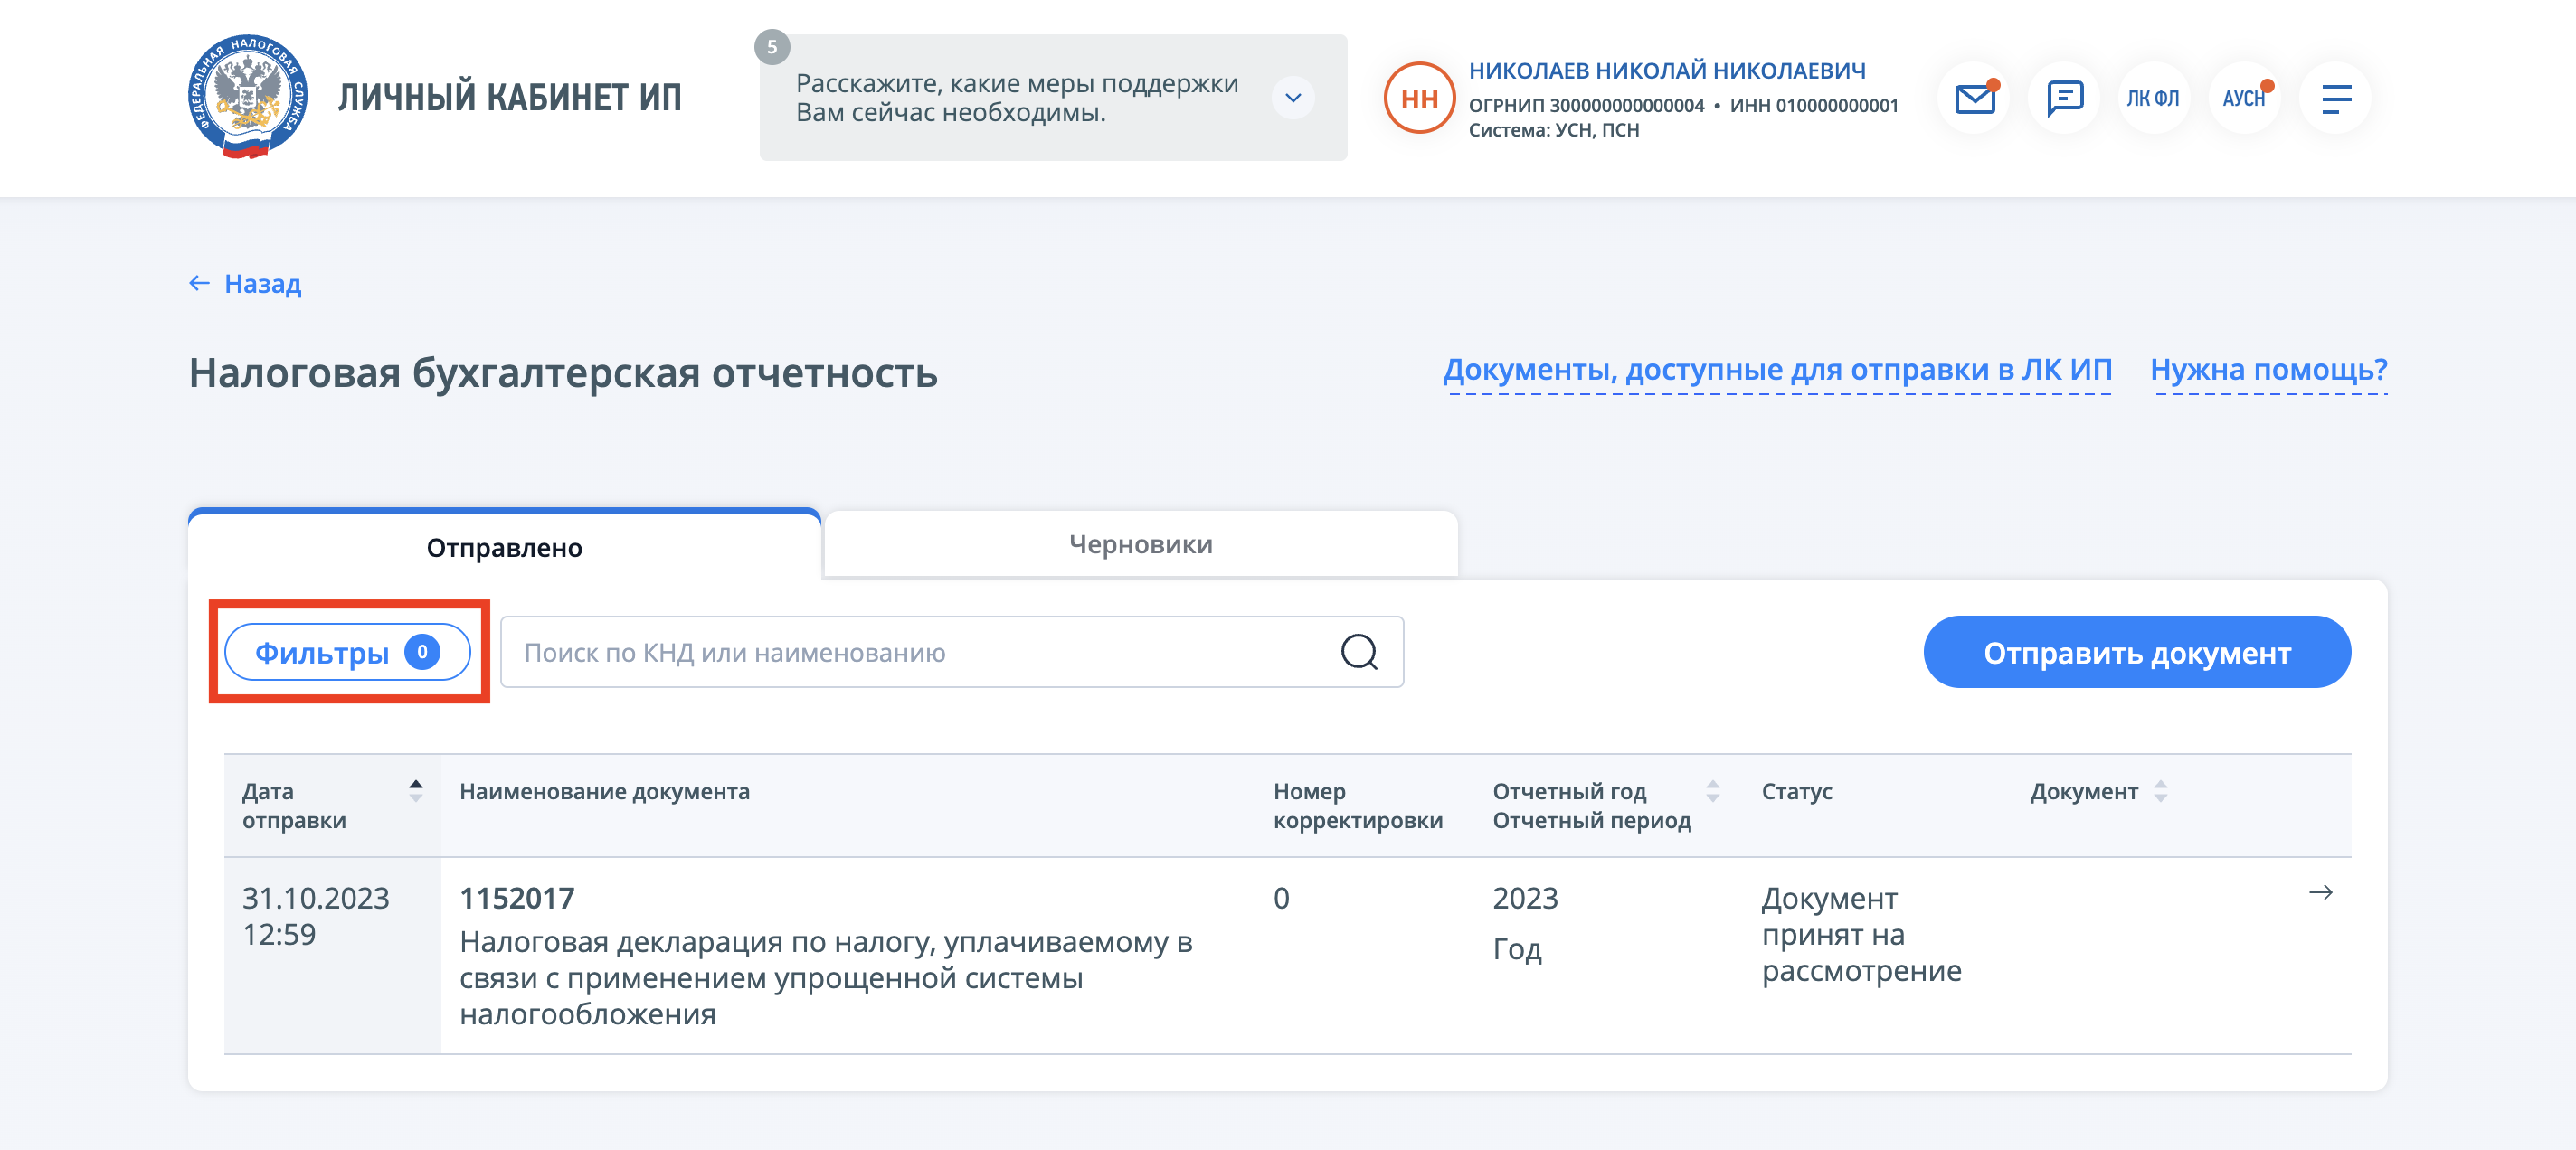Click user name НИКОЛАЕВ НИКОЛАЙ НИКОЛАЕВИЧ
Viewport: 2576px width, 1150px height.
click(1667, 71)
